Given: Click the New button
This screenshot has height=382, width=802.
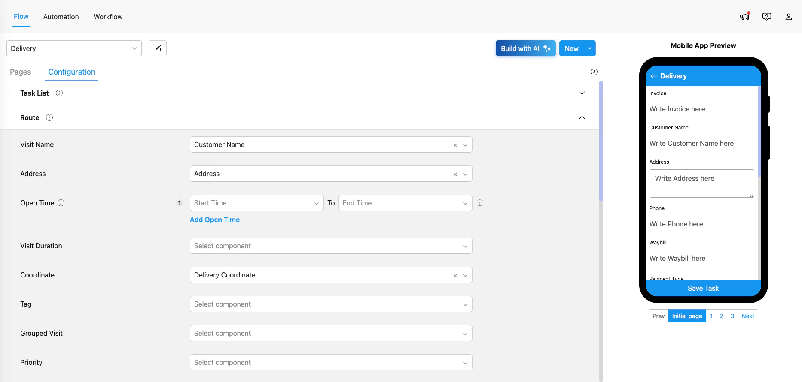Looking at the screenshot, I should (x=572, y=48).
